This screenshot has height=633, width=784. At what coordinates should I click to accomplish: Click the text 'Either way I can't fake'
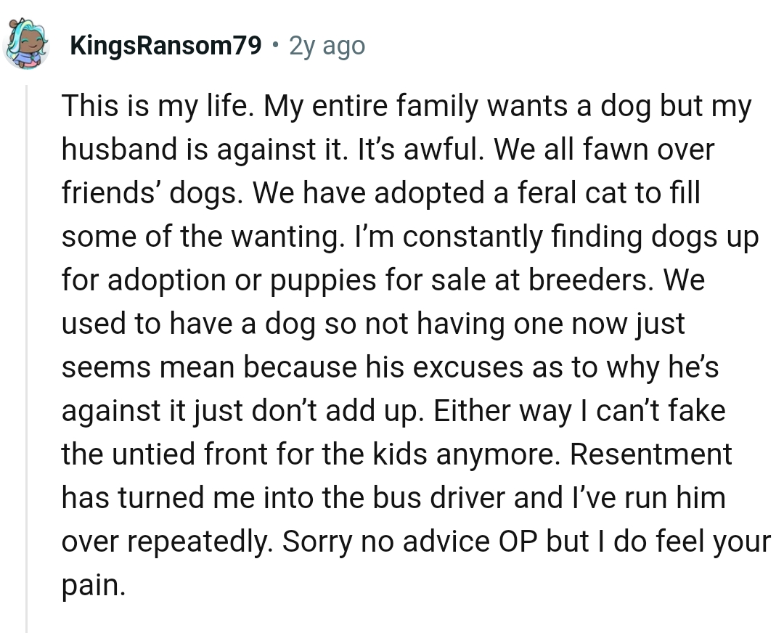[x=579, y=410]
